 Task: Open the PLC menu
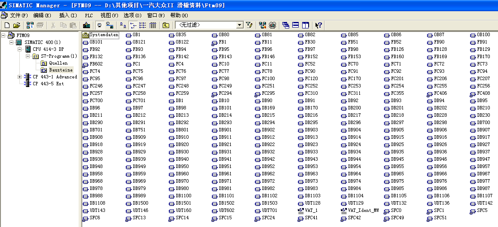point(89,15)
